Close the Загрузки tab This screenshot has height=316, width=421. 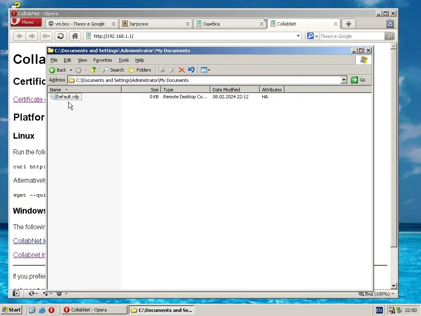[187, 23]
